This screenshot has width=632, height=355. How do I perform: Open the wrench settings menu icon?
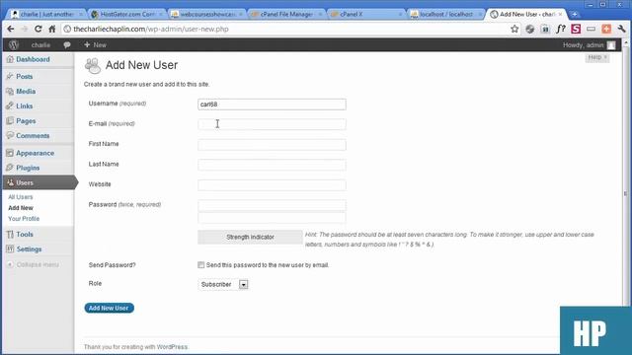tap(621, 29)
